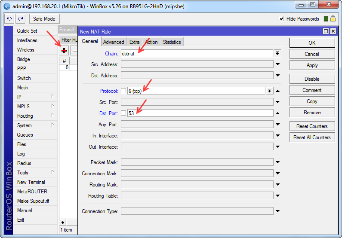This screenshot has width=342, height=238.
Task: Click the green status indicator square
Action: 326,19
